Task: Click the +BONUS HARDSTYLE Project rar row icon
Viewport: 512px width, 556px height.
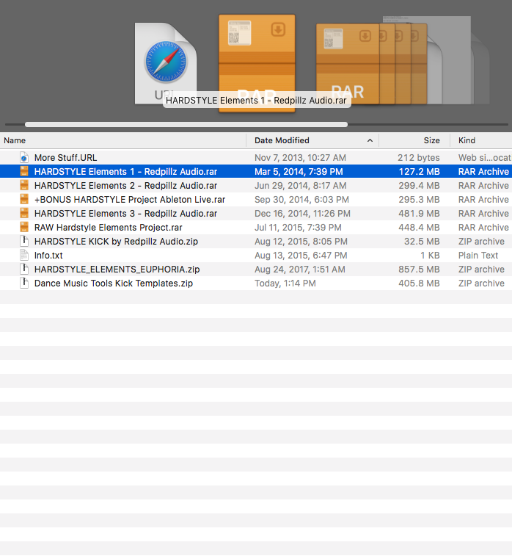Action: pos(24,199)
